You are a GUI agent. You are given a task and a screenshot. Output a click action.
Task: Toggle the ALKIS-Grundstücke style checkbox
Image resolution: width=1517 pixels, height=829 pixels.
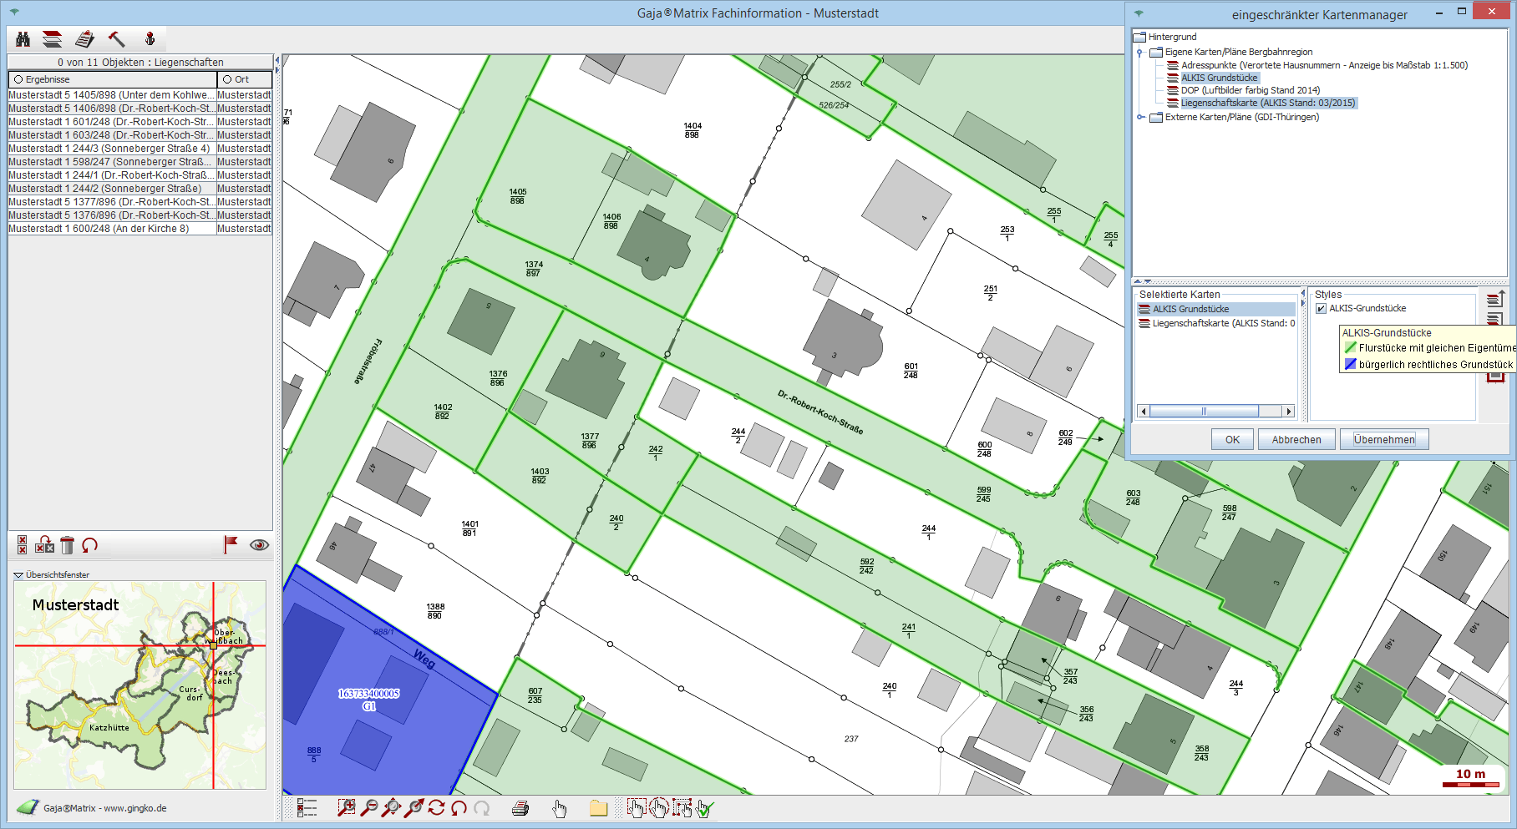click(1321, 309)
